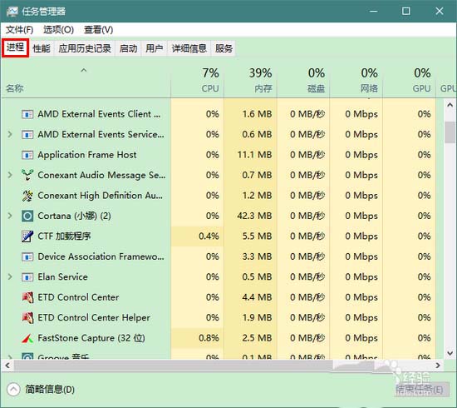Screen dimensions: 457x408
Task: Switch to the 进程 tab
Action: [x=16, y=47]
